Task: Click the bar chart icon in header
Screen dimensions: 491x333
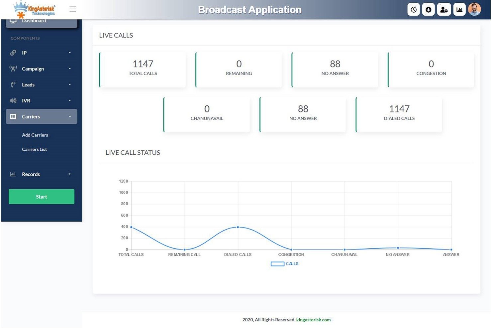Action: (459, 10)
